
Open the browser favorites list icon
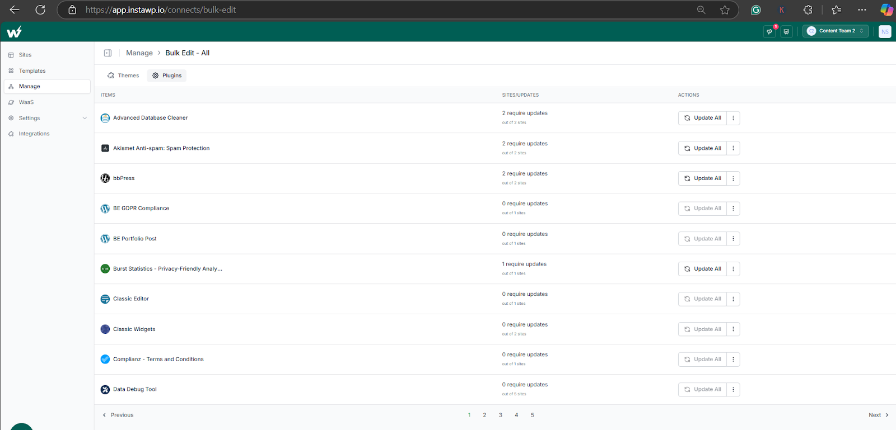pos(836,10)
